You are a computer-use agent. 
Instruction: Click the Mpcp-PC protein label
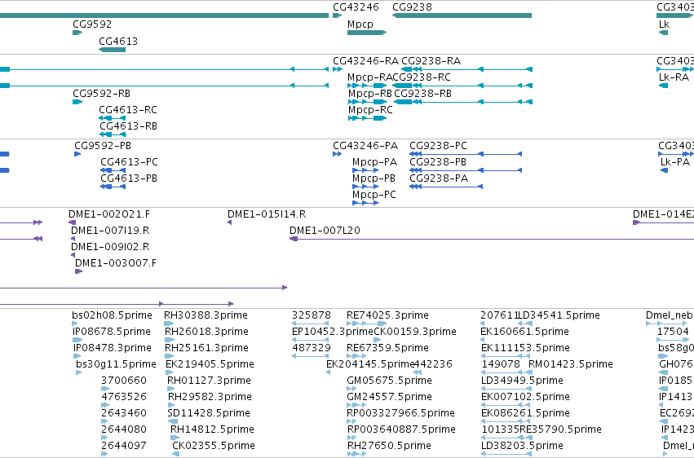(x=374, y=195)
